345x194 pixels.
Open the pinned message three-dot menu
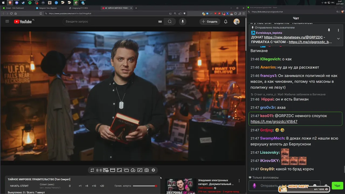tap(338, 30)
